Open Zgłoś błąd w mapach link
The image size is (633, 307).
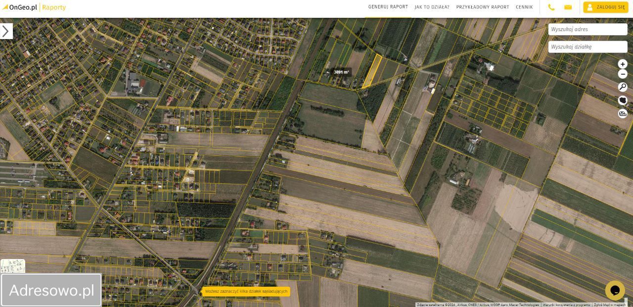pyautogui.click(x=610, y=305)
